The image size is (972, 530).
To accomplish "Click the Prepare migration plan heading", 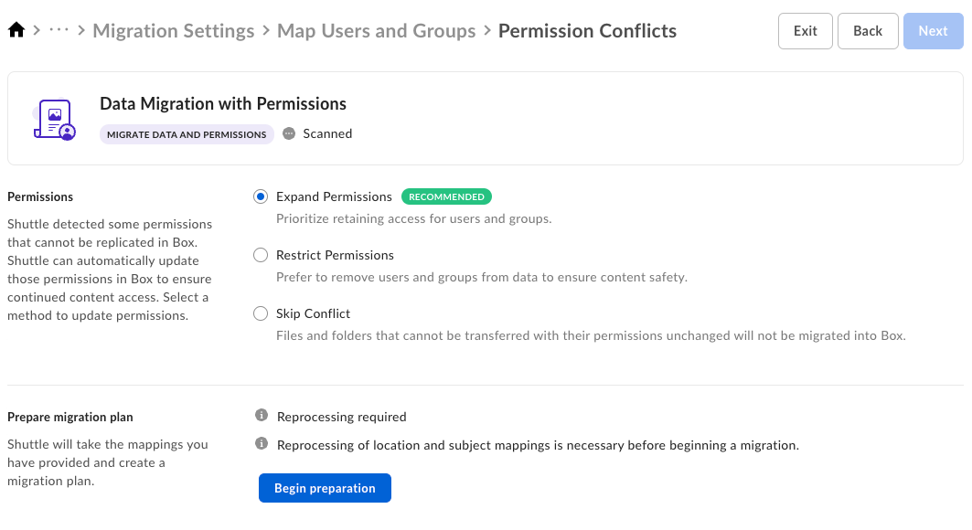I will point(70,417).
